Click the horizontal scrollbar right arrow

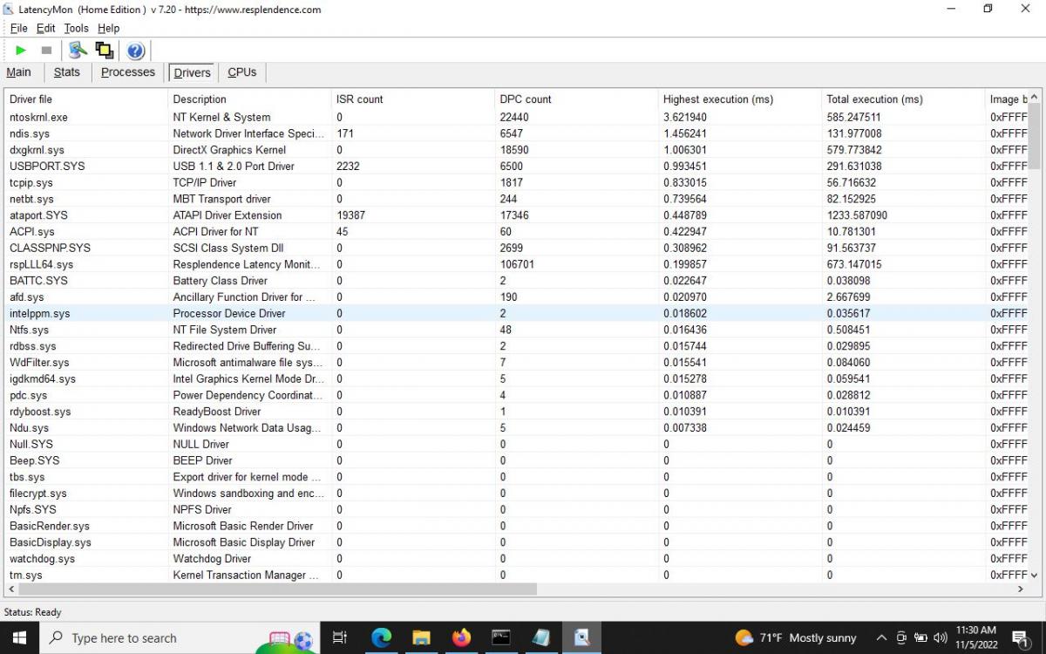pos(1021,589)
